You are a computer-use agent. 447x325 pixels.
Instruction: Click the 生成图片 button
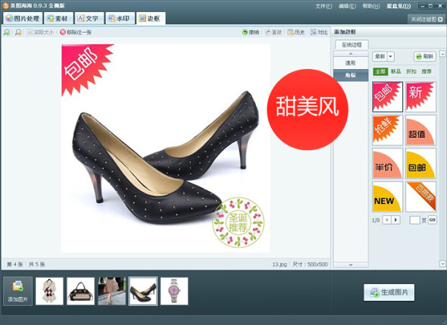389,292
